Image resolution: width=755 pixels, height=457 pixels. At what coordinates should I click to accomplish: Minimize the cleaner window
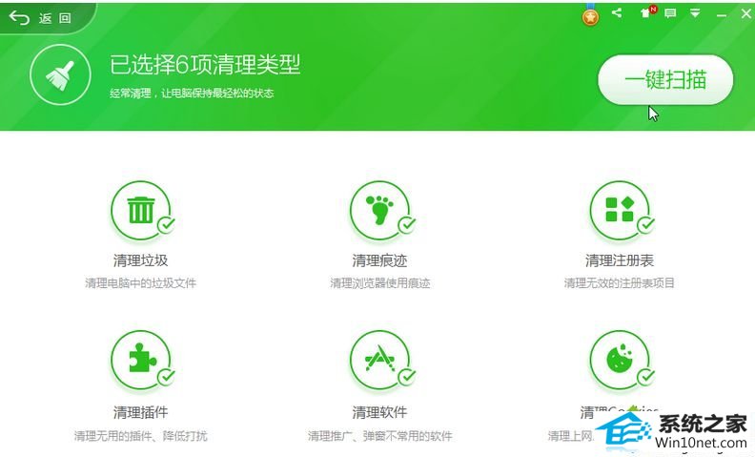(720, 13)
